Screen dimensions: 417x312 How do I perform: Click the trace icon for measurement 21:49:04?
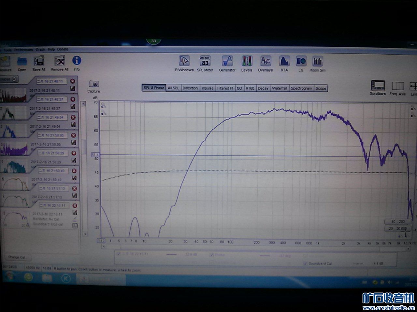[x=73, y=124]
